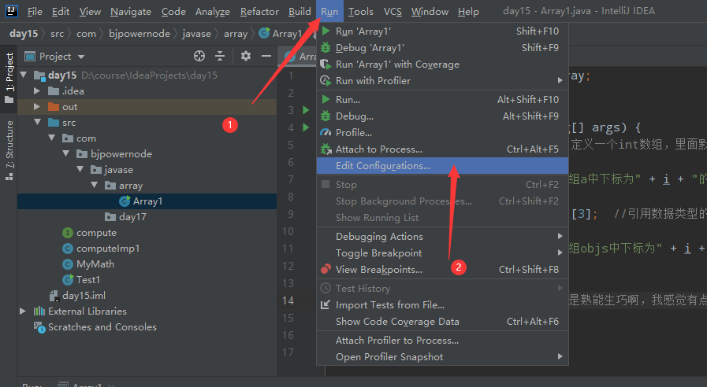
Task: Collapse the bjpowernode package
Action: tap(66, 153)
